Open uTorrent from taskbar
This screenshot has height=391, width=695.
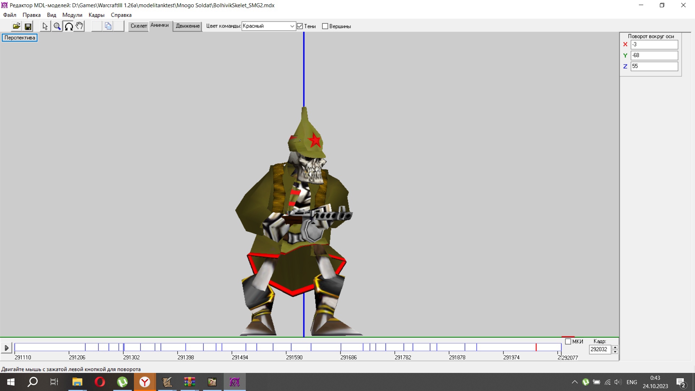122,382
